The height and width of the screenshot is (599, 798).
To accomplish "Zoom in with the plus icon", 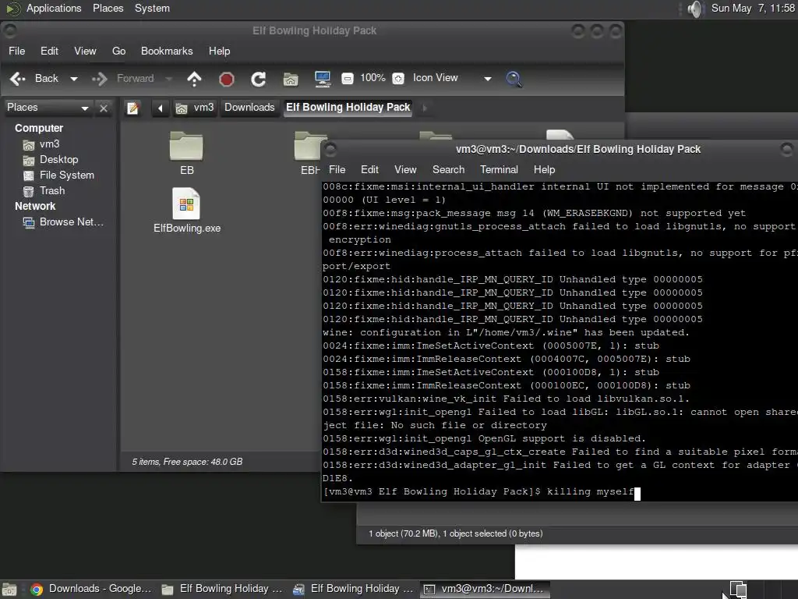I will tap(398, 79).
